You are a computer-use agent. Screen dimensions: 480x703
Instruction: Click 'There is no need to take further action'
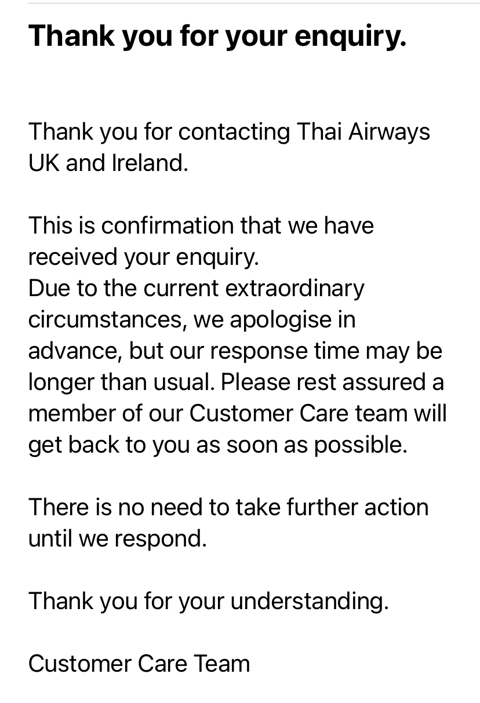tap(228, 508)
